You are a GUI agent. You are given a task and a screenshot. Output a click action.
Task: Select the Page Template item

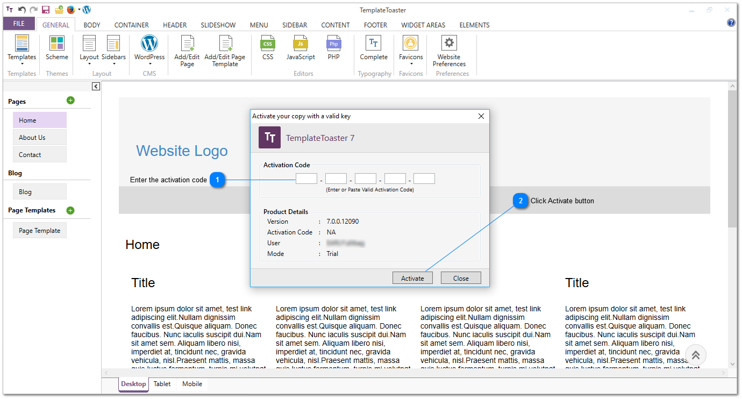point(40,230)
